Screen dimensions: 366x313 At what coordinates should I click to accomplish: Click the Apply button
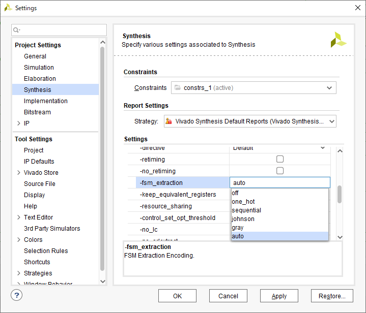pyautogui.click(x=279, y=296)
